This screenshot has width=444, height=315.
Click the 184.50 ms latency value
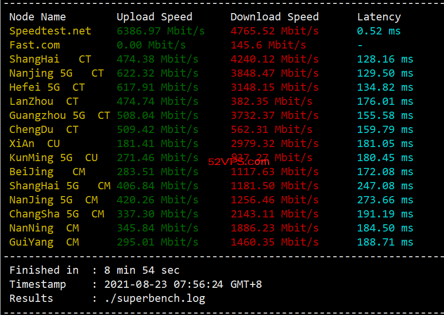385,229
